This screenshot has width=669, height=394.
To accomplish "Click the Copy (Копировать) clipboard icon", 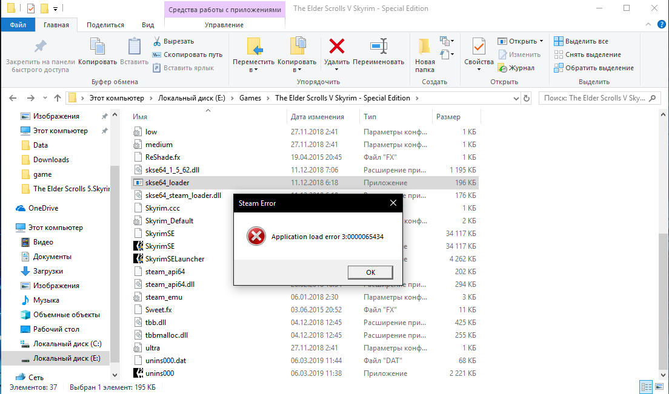I will pyautogui.click(x=98, y=47).
